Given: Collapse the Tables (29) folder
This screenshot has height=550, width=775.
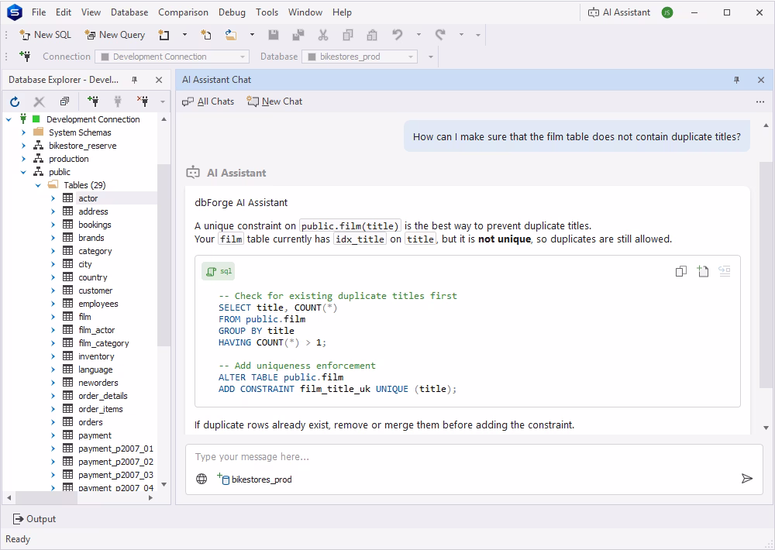Looking at the screenshot, I should click(38, 185).
